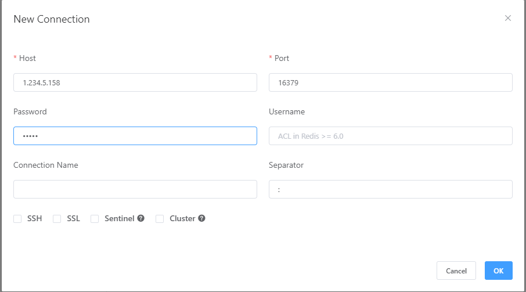The width and height of the screenshot is (526, 292).
Task: Focus the Separator field containing a colon
Action: coord(390,189)
